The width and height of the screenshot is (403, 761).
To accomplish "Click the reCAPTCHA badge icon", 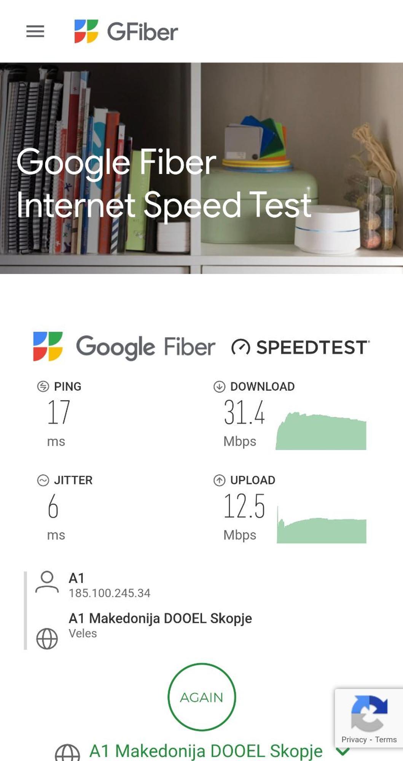I will (x=369, y=713).
